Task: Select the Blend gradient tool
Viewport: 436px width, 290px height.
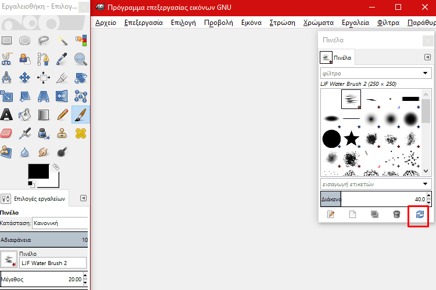Action: pos(44,115)
